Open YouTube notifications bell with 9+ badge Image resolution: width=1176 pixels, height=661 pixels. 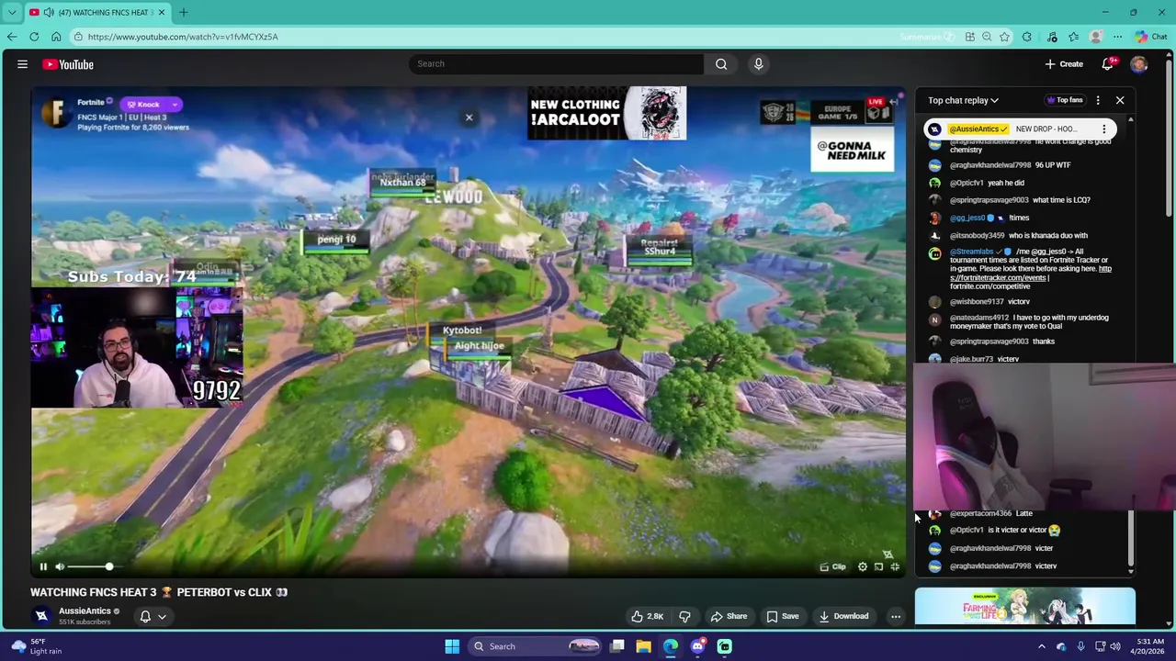(1108, 63)
